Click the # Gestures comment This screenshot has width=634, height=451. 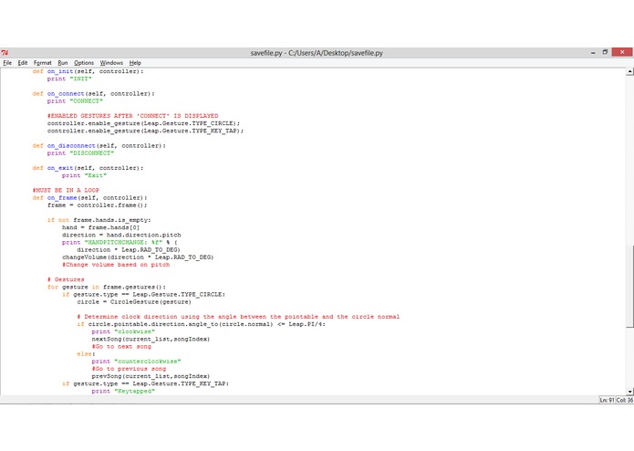click(x=66, y=279)
